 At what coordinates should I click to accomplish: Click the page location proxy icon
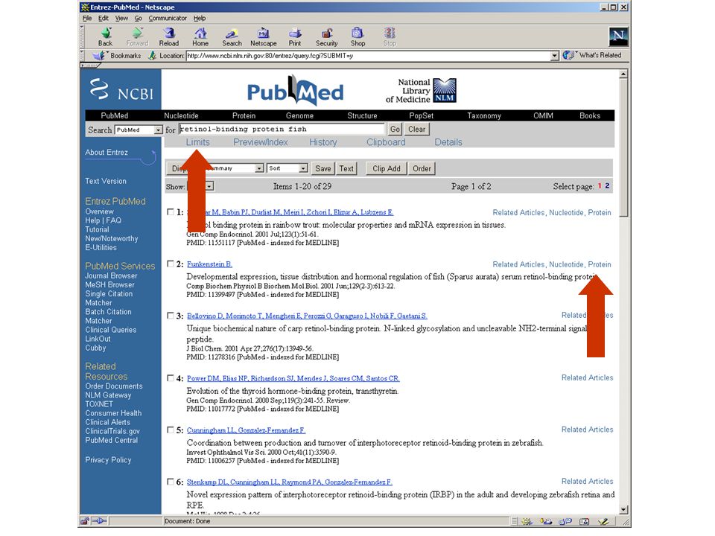tap(152, 56)
